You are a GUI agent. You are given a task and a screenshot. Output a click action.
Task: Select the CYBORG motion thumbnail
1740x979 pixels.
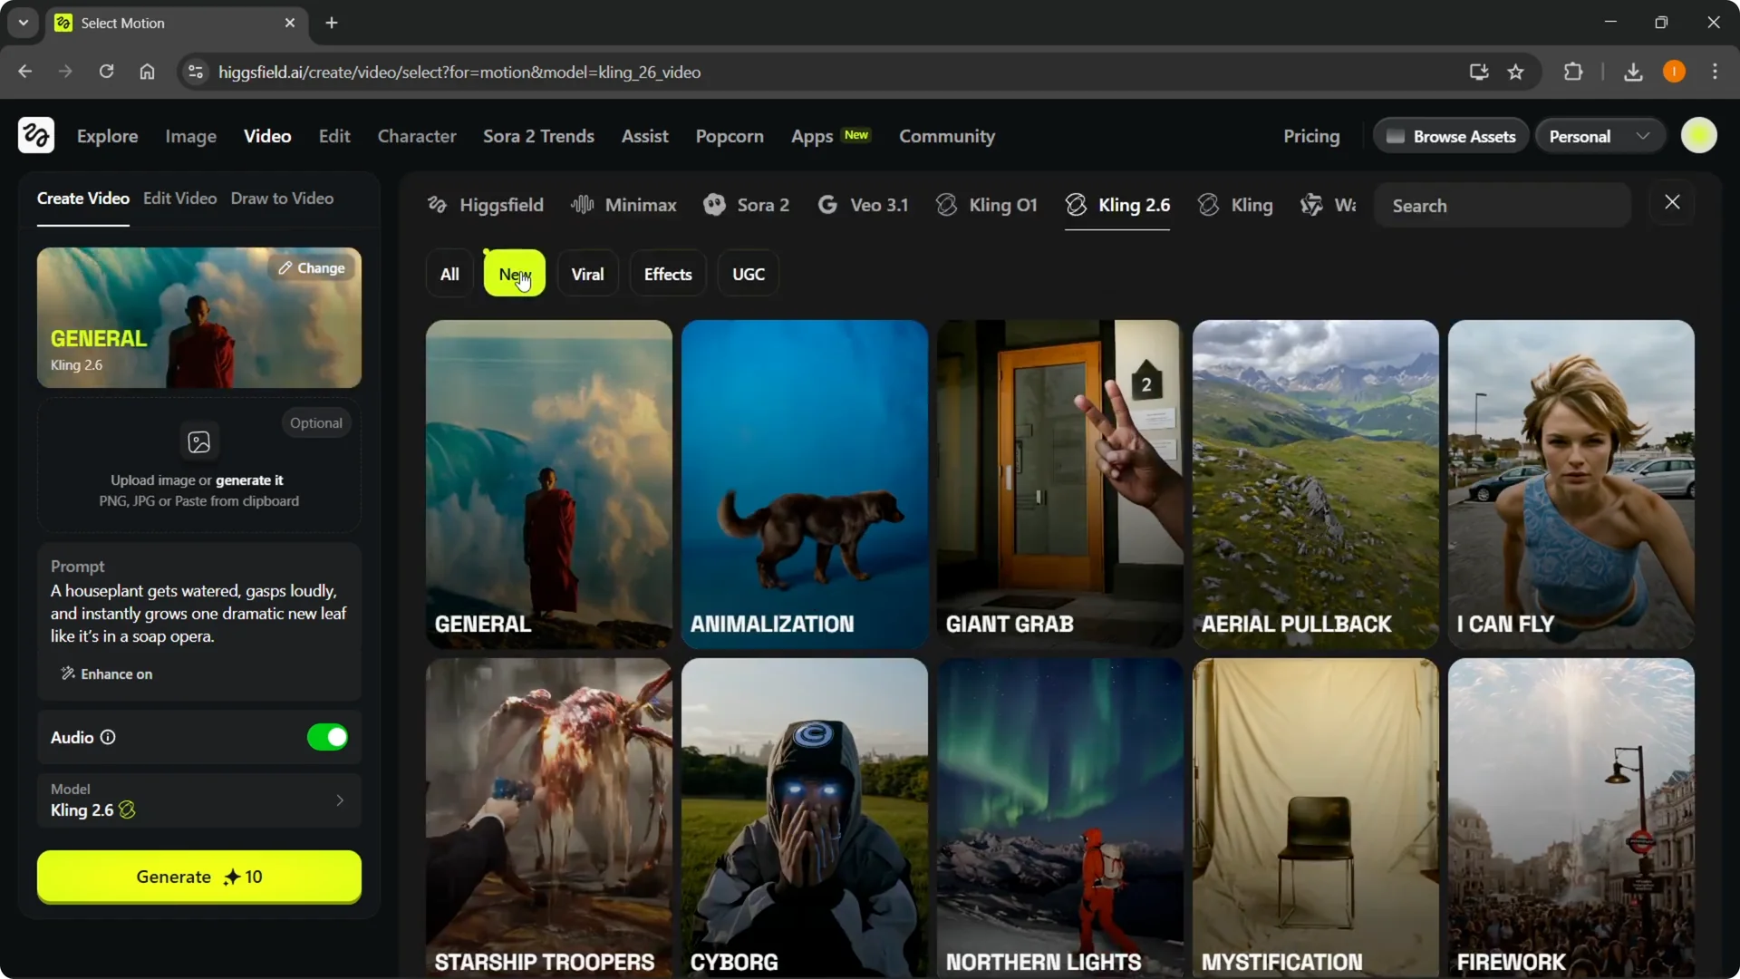[x=805, y=816]
